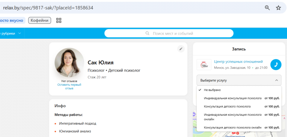Choose Консультация детского психолога онлайн option
This screenshot has height=137, width=287.
[x=239, y=127]
